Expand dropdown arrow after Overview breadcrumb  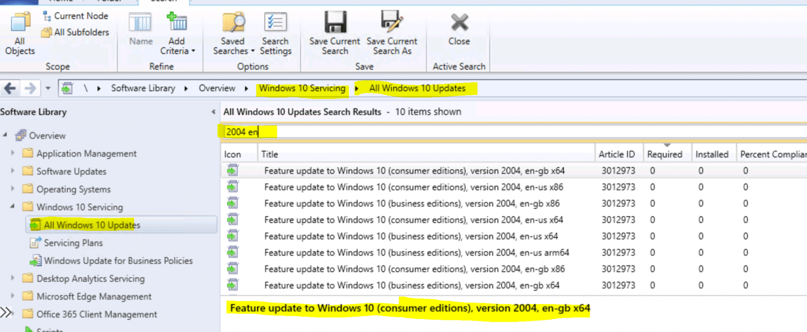pyautogui.click(x=246, y=88)
